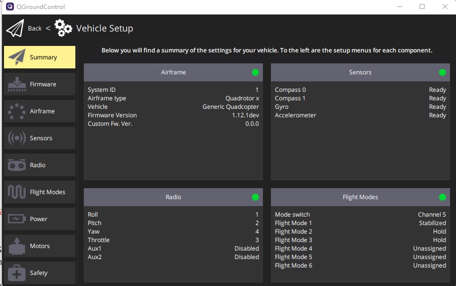The image size is (456, 286).
Task: Open the Sensors summary panel header
Action: 360,72
